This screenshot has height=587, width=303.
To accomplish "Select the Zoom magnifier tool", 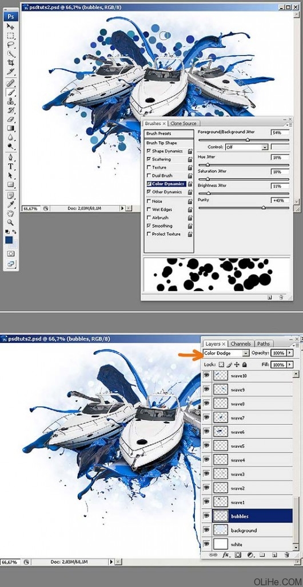I will click(x=11, y=222).
